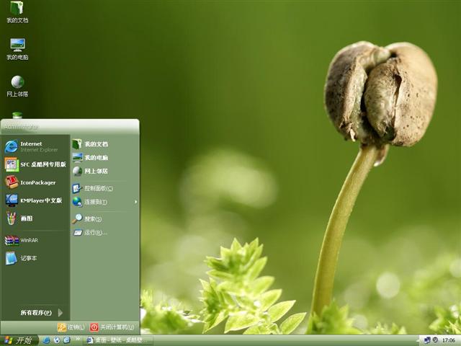Open 控制面板(C) in Start menu
The image size is (461, 346).
(x=97, y=188)
